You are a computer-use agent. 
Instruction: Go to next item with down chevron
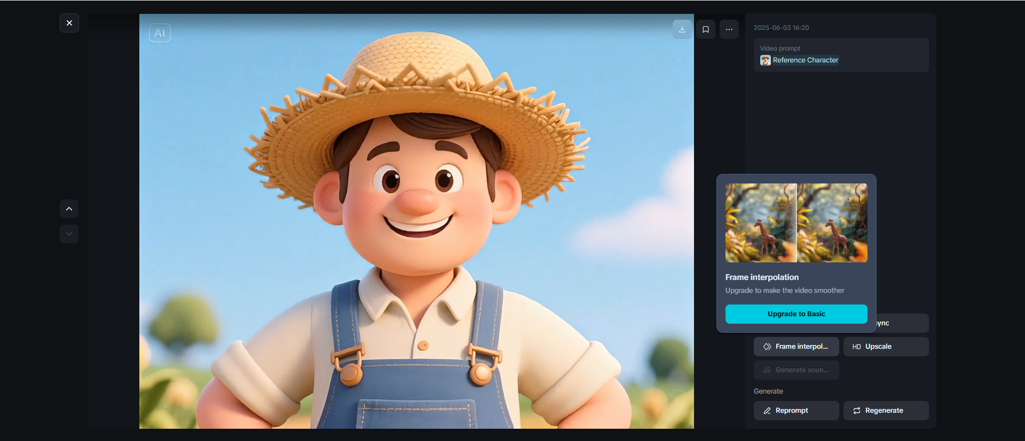(69, 234)
